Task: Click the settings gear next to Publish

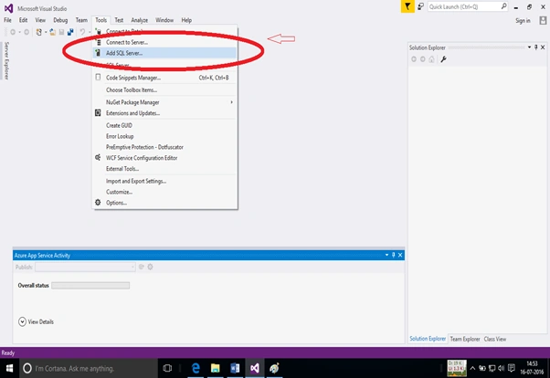Action: (x=150, y=267)
